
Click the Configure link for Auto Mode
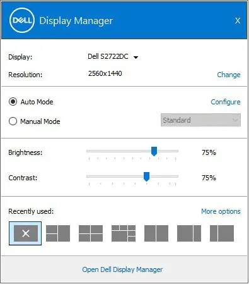226,102
